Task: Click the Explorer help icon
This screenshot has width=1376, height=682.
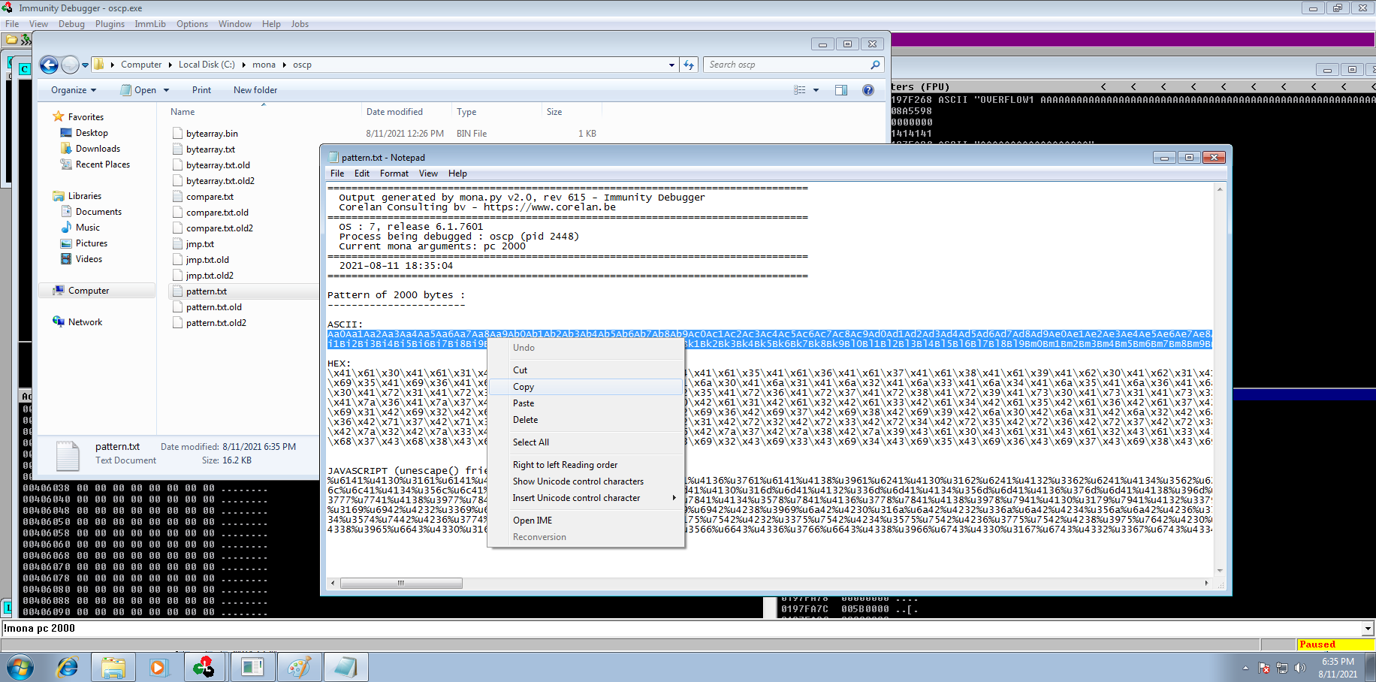Action: pos(868,90)
